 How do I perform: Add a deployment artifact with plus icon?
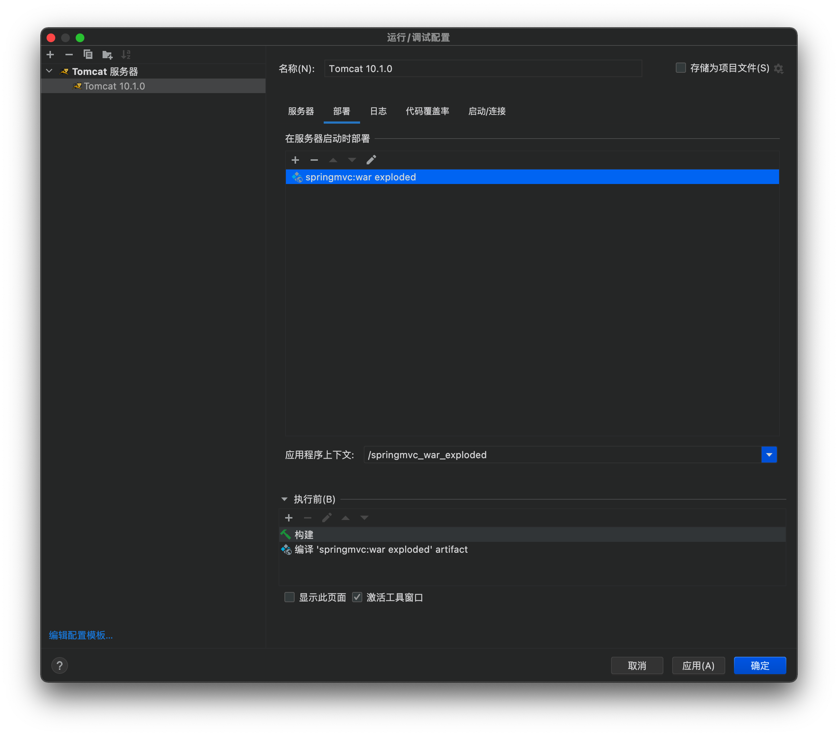pyautogui.click(x=295, y=160)
